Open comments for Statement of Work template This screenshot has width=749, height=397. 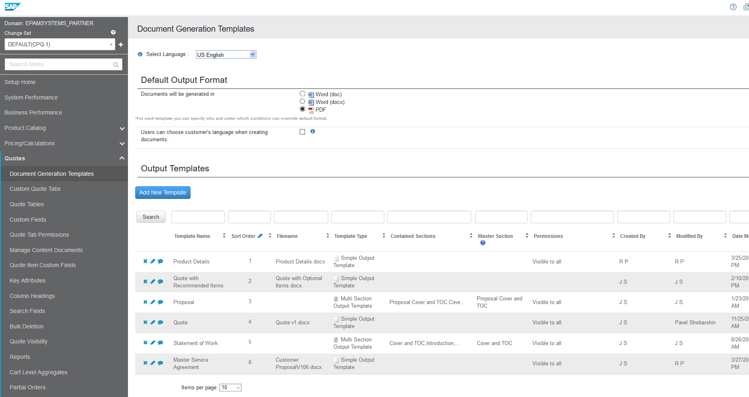[160, 343]
